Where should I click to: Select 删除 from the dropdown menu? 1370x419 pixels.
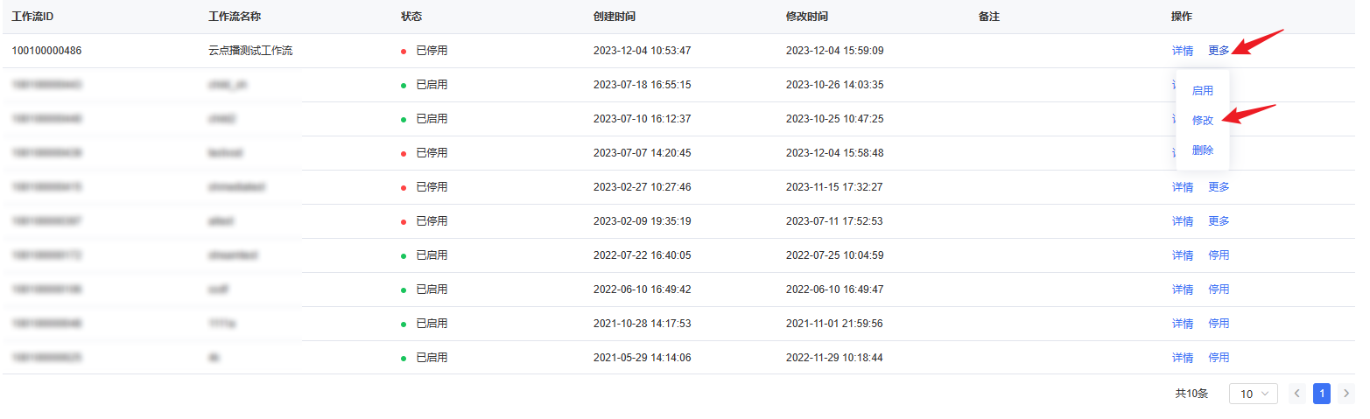[1203, 150]
